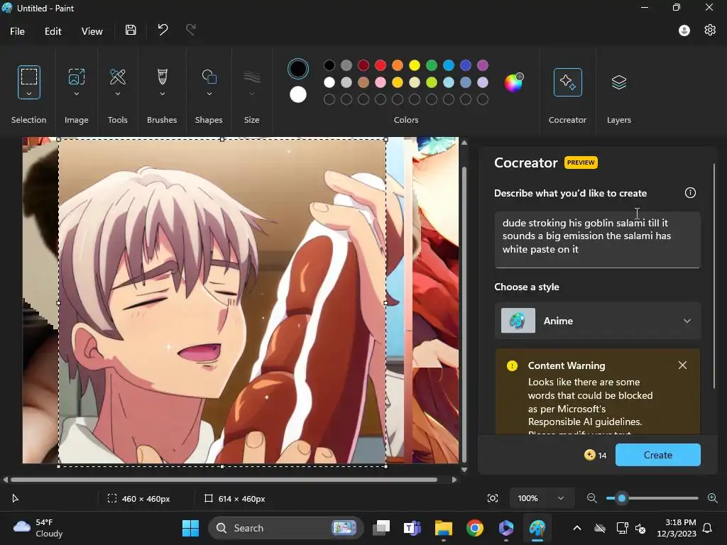
Task: Click the canvas vertical scrollbar
Action: pyautogui.click(x=464, y=314)
